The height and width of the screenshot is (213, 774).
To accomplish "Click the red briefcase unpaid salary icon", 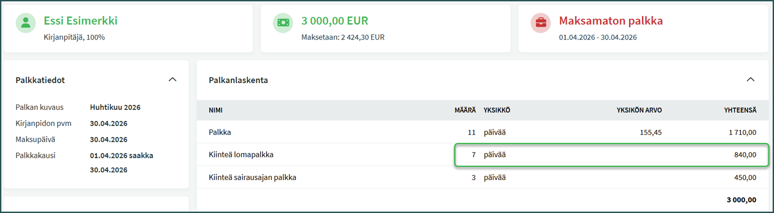I will click(540, 23).
